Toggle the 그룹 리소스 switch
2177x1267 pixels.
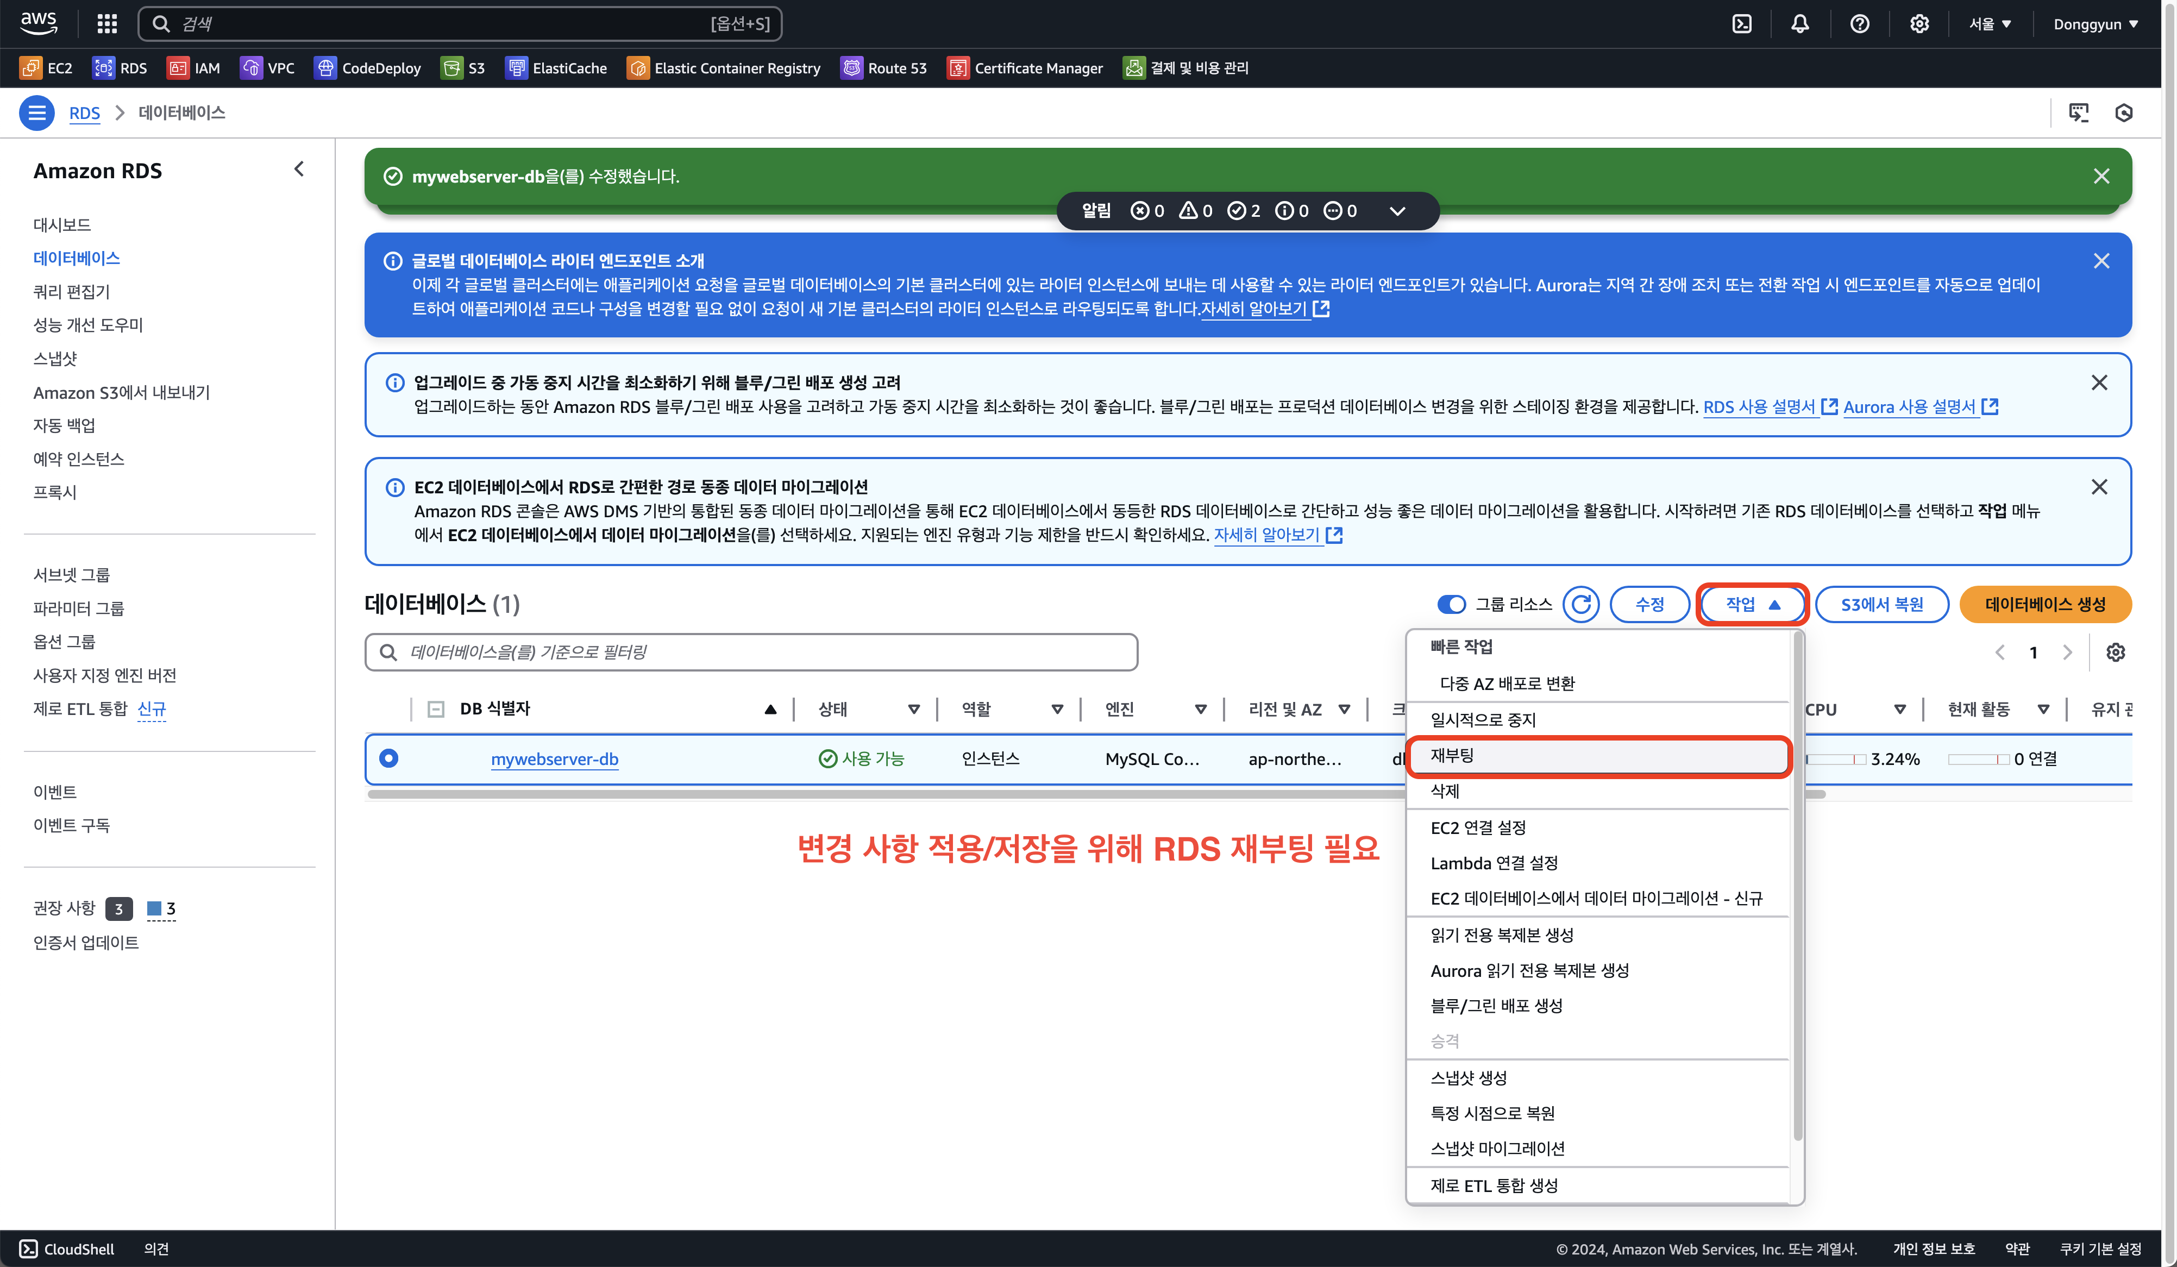click(1451, 604)
